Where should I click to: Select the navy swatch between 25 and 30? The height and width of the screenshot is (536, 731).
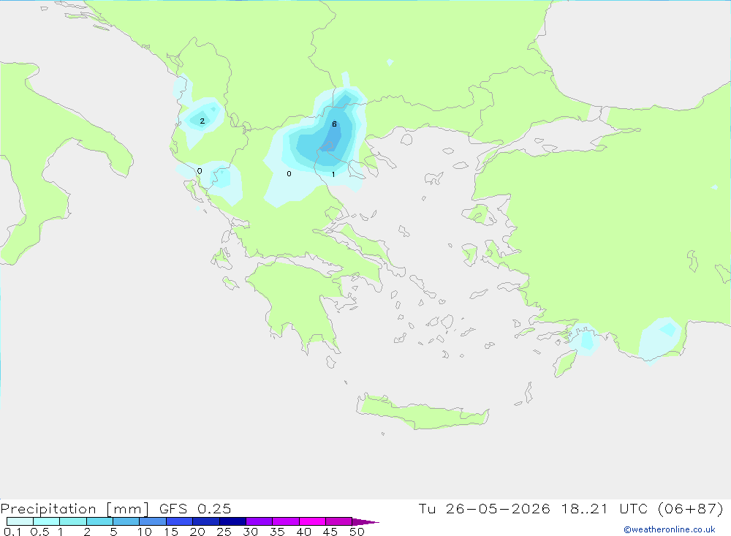[232, 521]
